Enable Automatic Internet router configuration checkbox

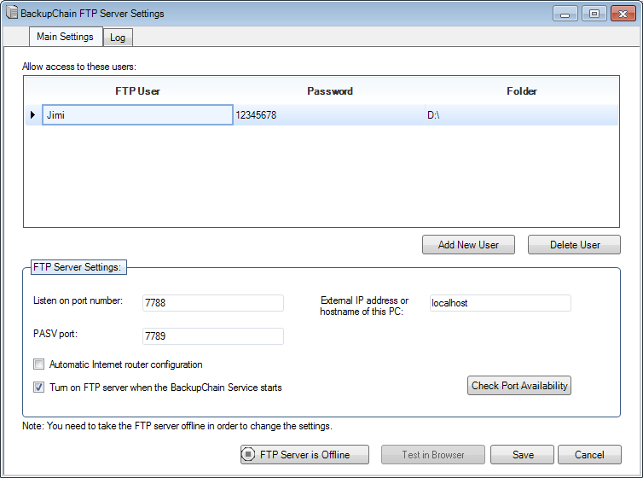[x=39, y=364]
